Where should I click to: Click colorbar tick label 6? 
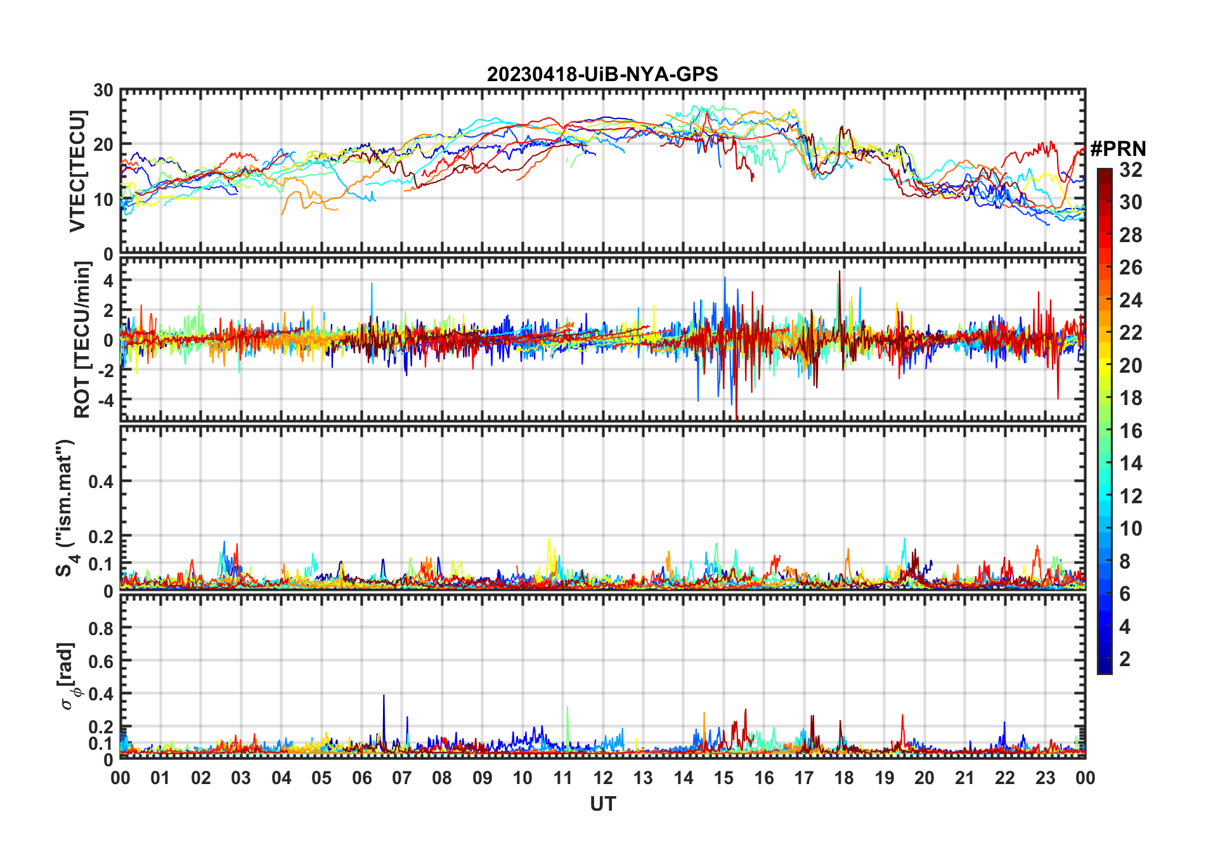1125,594
